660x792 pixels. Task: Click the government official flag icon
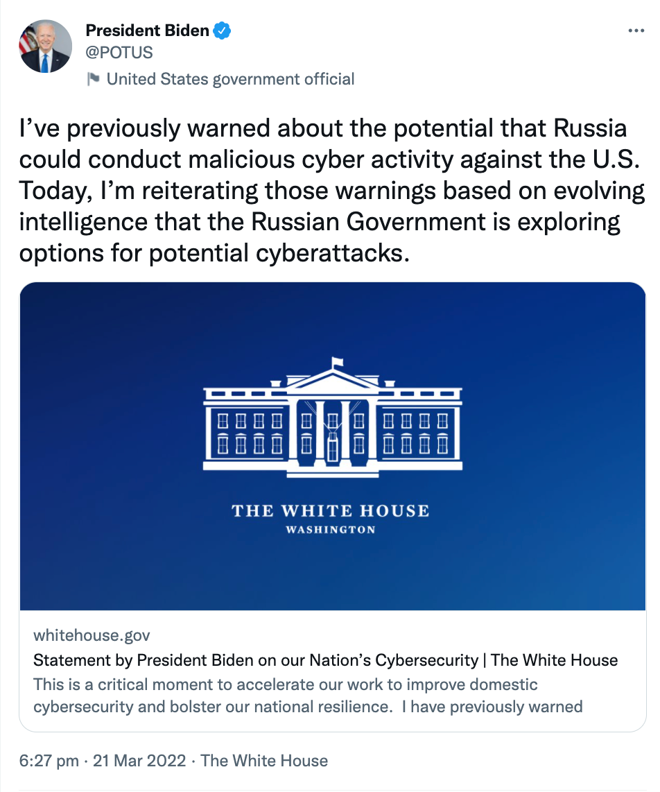pyautogui.click(x=93, y=79)
